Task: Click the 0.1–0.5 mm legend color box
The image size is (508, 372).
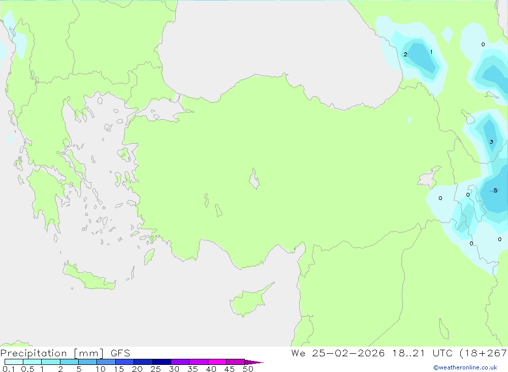Action: click(14, 362)
